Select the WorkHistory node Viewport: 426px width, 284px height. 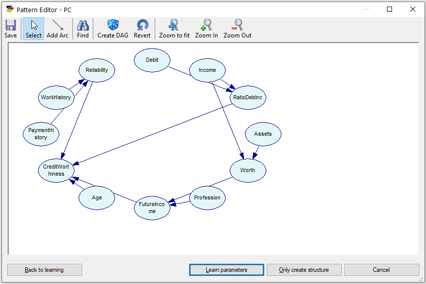(56, 98)
